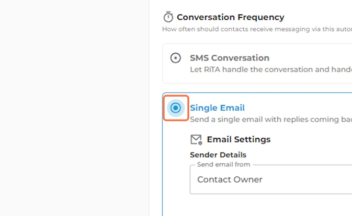Click the envelope-with-gear Email Settings icon
The image size is (352, 216).
click(x=197, y=140)
